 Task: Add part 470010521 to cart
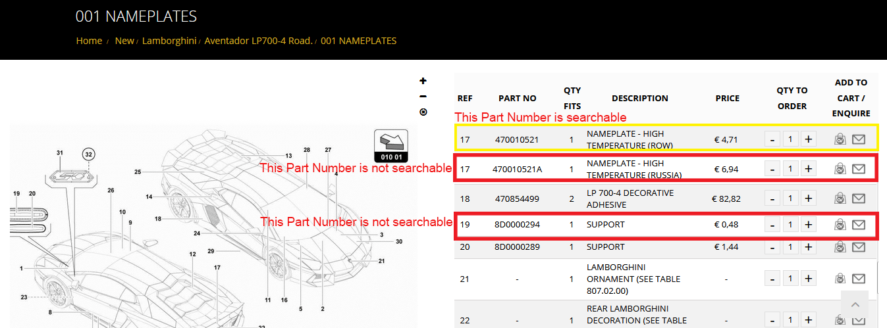click(840, 139)
